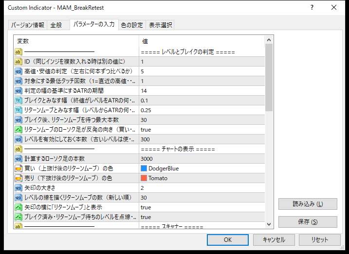This screenshot has height=254, width=349.
Task: Click the string icon in the チャートの表示 separator row
Action: 18,149
